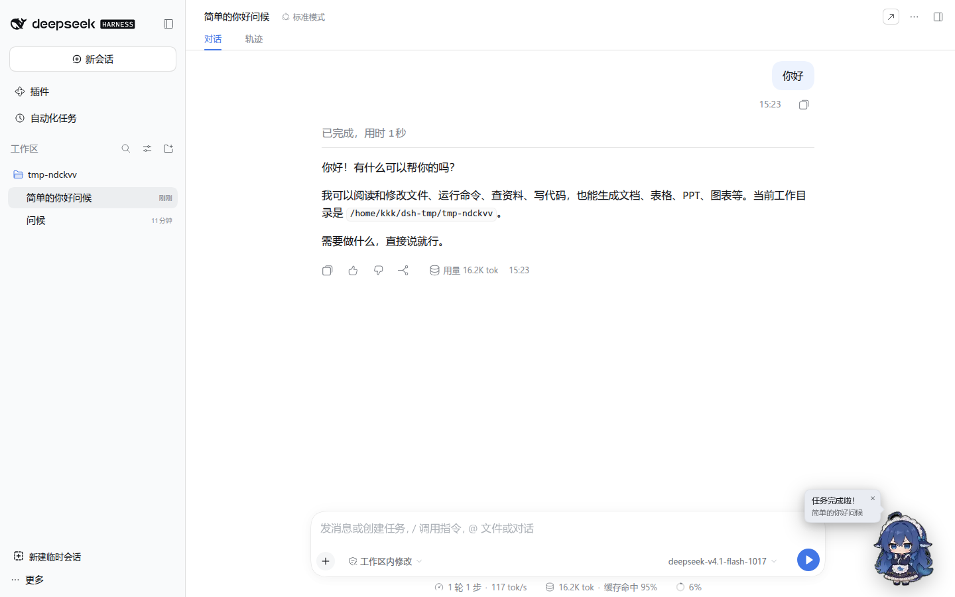Click the chibi mascot character
Image resolution: width=955 pixels, height=597 pixels.
pyautogui.click(x=903, y=548)
